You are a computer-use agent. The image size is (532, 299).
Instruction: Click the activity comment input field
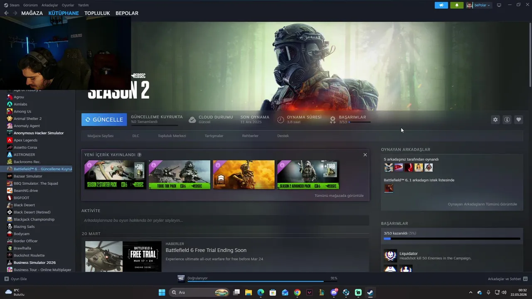click(225, 221)
